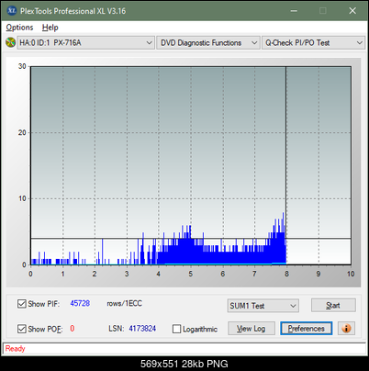Viewport: 369px width, 371px height.
Task: Click the LSN value 4173824
Action: coord(142,329)
